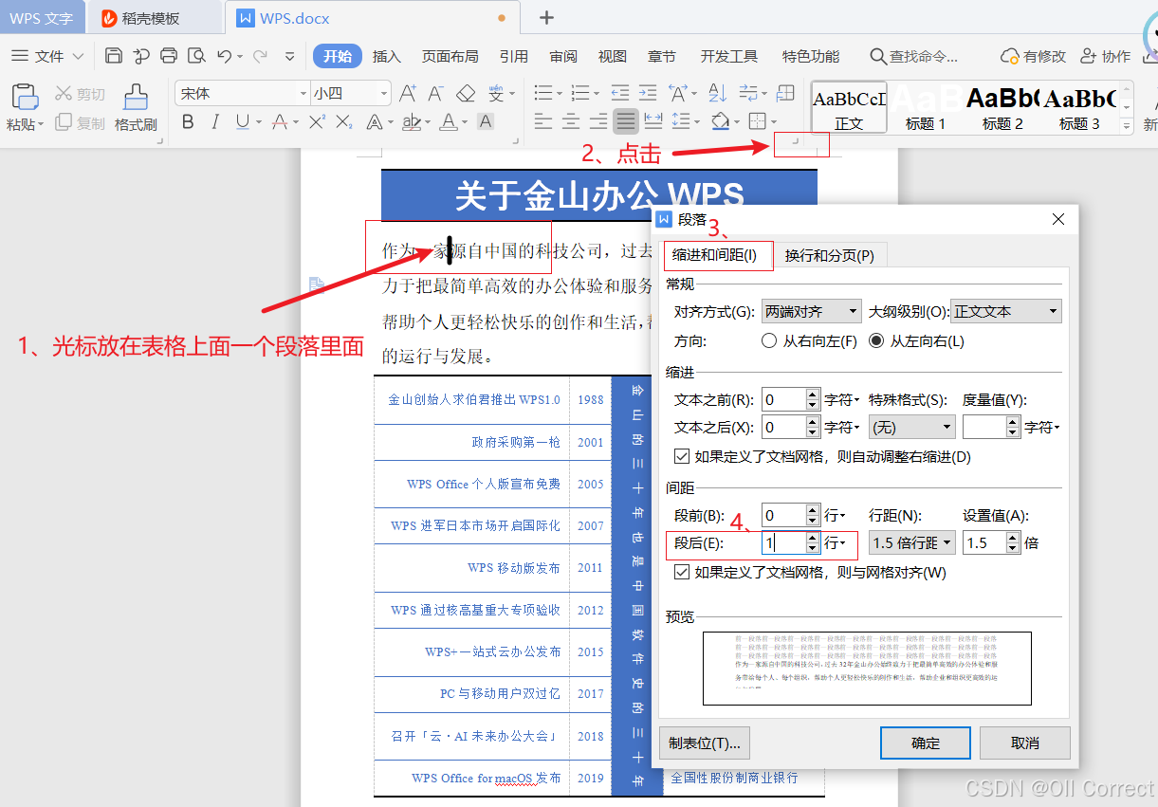Click the 取消 button

point(1025,743)
